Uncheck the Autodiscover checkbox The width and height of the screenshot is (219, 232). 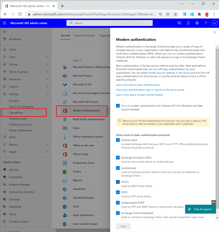tap(118, 168)
